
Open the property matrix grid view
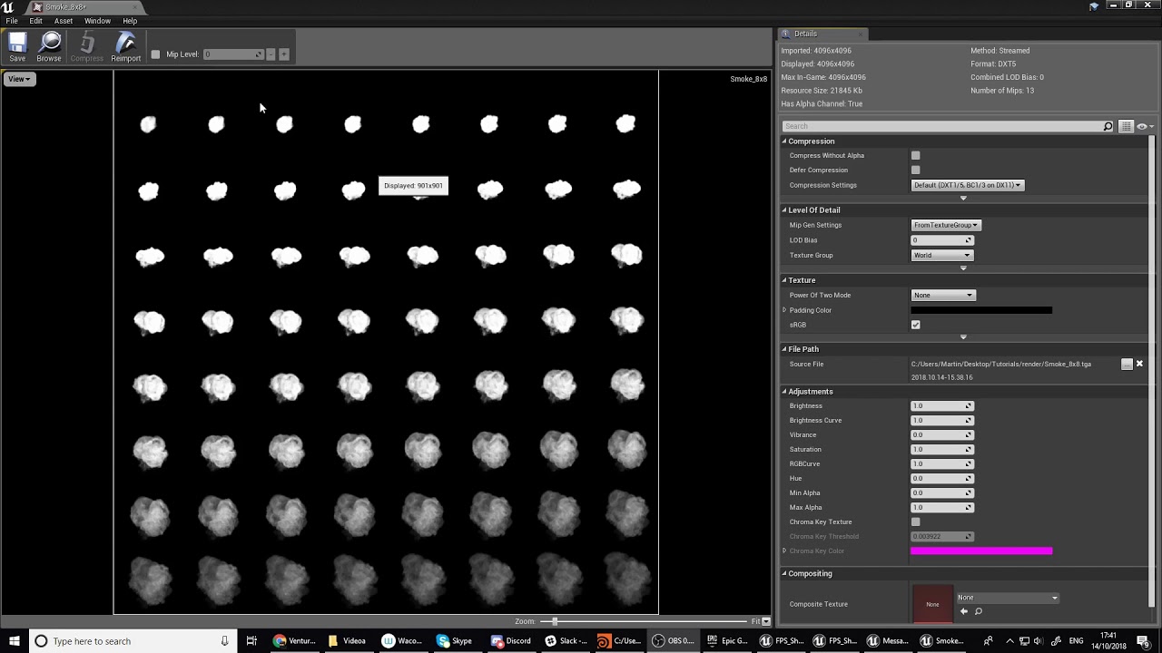coord(1126,126)
